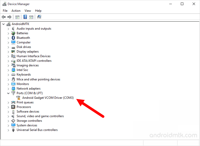Click the Disk drives icon
The image size is (200, 146).
point(13,47)
